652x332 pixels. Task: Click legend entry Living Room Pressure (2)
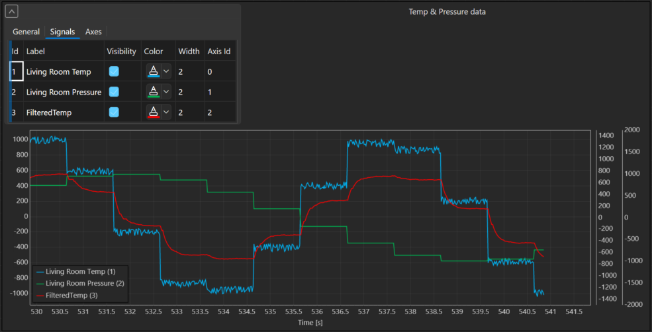(x=80, y=283)
